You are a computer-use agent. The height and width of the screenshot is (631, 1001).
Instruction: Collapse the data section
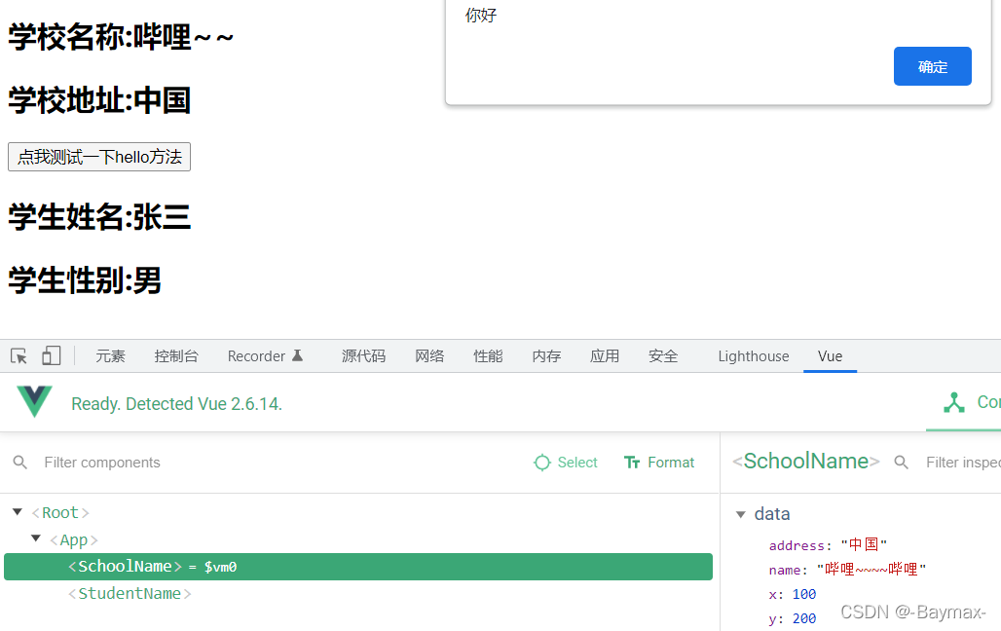coord(741,514)
